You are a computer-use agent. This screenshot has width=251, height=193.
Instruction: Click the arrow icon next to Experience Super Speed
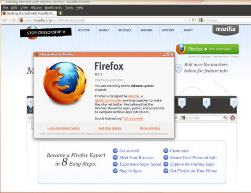pos(115,164)
